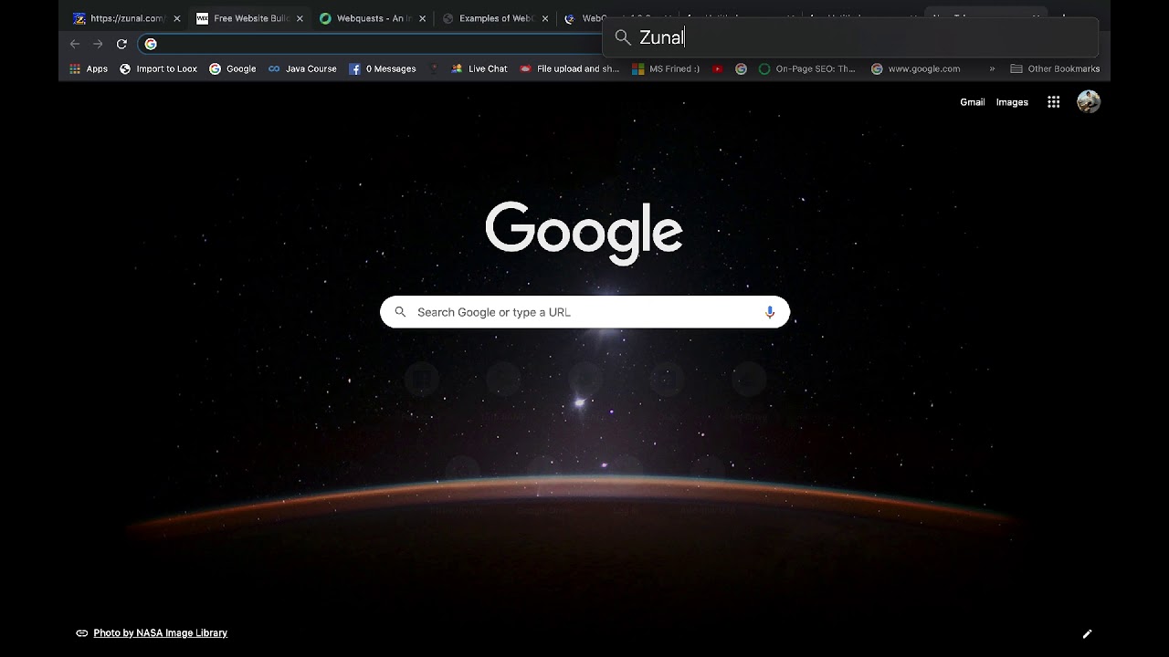Click the magnifier icon in Google search box
Viewport: 1169px width, 657px height.
(400, 312)
